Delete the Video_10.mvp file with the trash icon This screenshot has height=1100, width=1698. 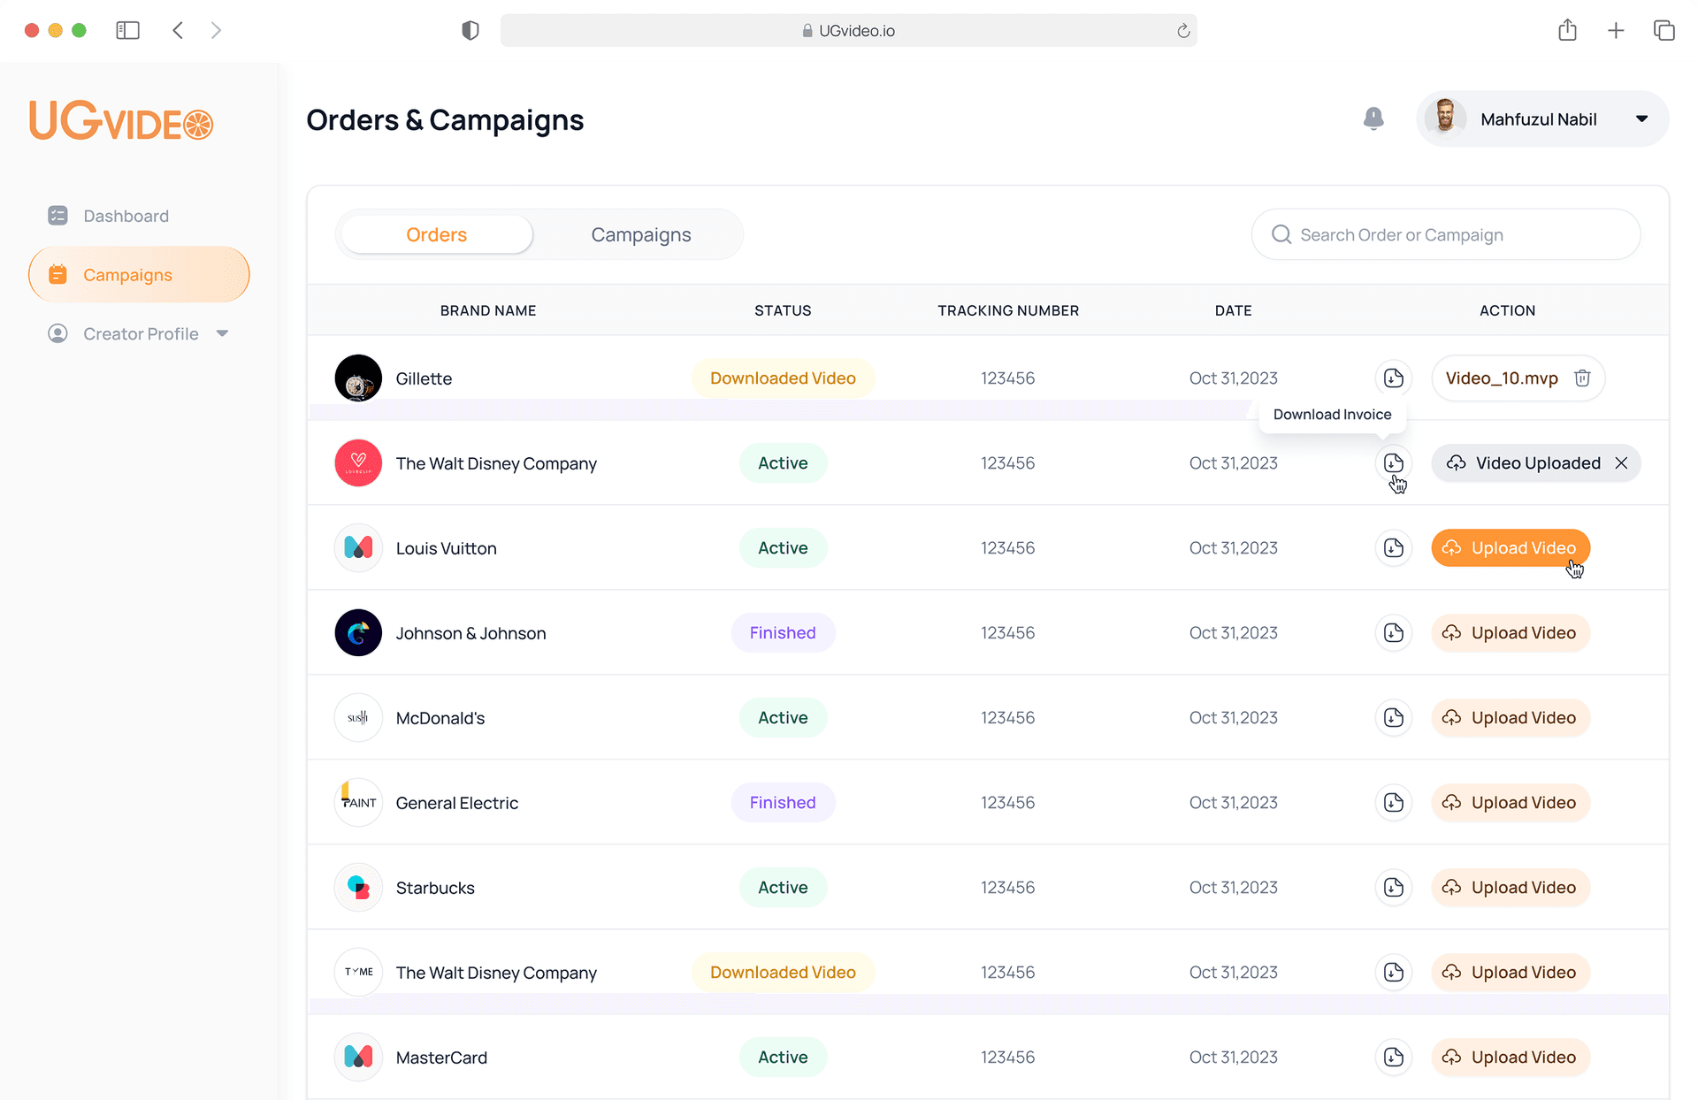pyautogui.click(x=1582, y=378)
